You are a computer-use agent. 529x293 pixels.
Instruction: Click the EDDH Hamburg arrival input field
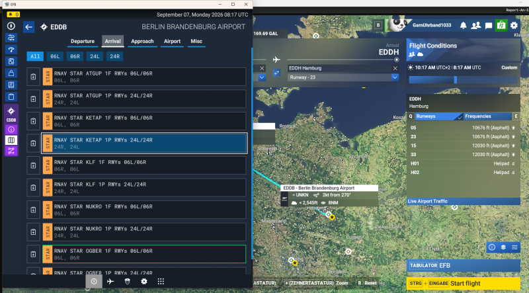coord(339,68)
